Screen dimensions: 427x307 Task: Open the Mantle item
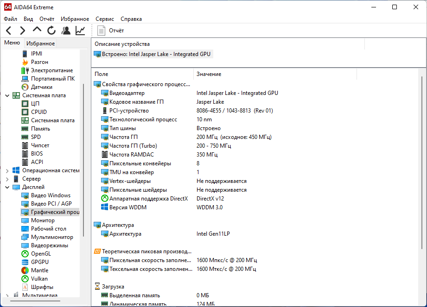[35, 270]
